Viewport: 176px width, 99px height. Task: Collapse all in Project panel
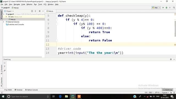point(35,11)
